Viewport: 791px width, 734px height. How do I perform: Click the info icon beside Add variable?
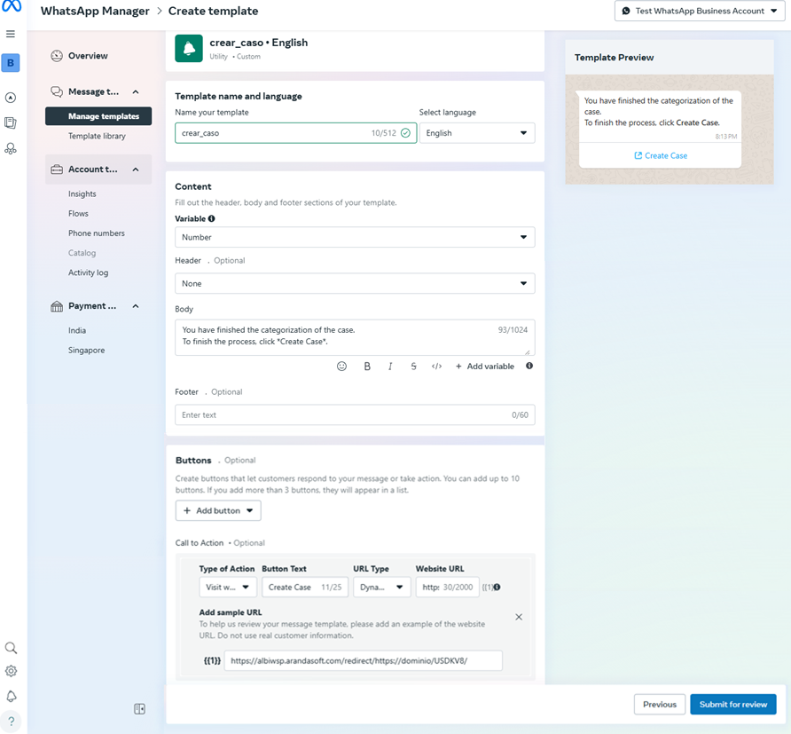[x=529, y=366]
